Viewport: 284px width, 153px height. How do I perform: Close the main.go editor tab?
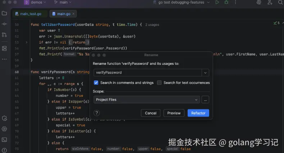73,14
